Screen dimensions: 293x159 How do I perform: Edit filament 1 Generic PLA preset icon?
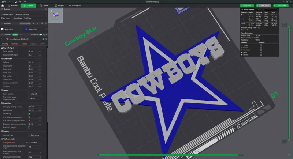point(22,29)
